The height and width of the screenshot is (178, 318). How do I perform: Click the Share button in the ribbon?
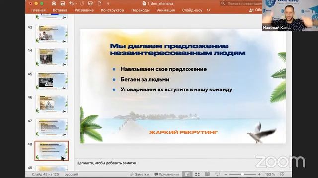coord(255,10)
